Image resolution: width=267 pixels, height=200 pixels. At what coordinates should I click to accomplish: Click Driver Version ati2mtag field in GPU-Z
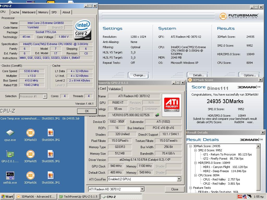pyautogui.click(x=145, y=160)
